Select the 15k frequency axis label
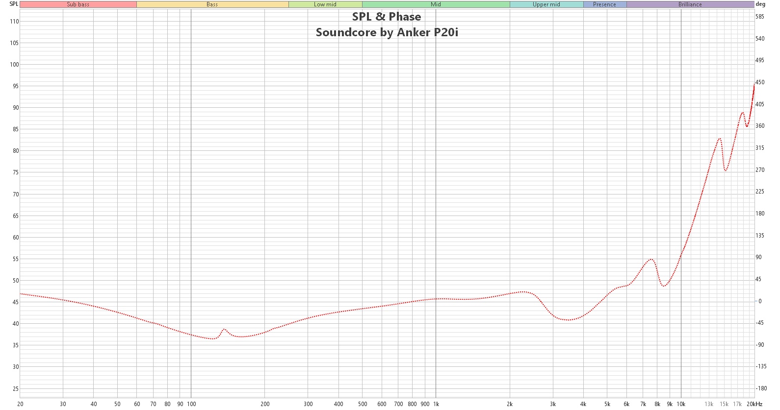 tap(724, 404)
